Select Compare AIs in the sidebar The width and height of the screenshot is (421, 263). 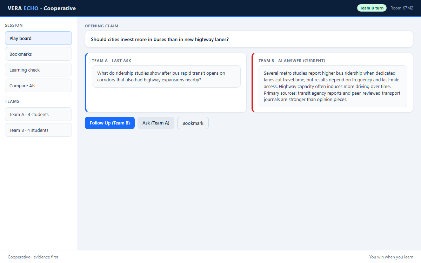coord(38,86)
